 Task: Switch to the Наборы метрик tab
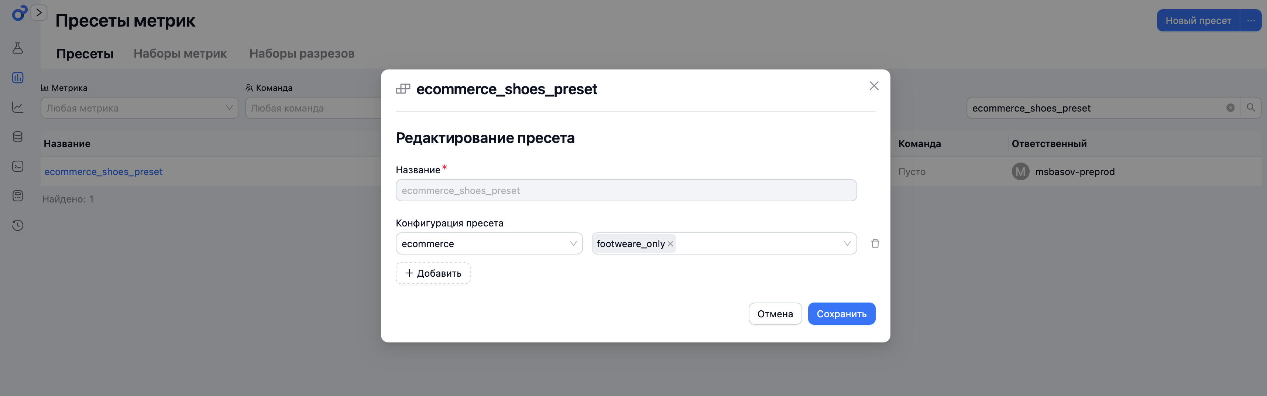pos(180,54)
